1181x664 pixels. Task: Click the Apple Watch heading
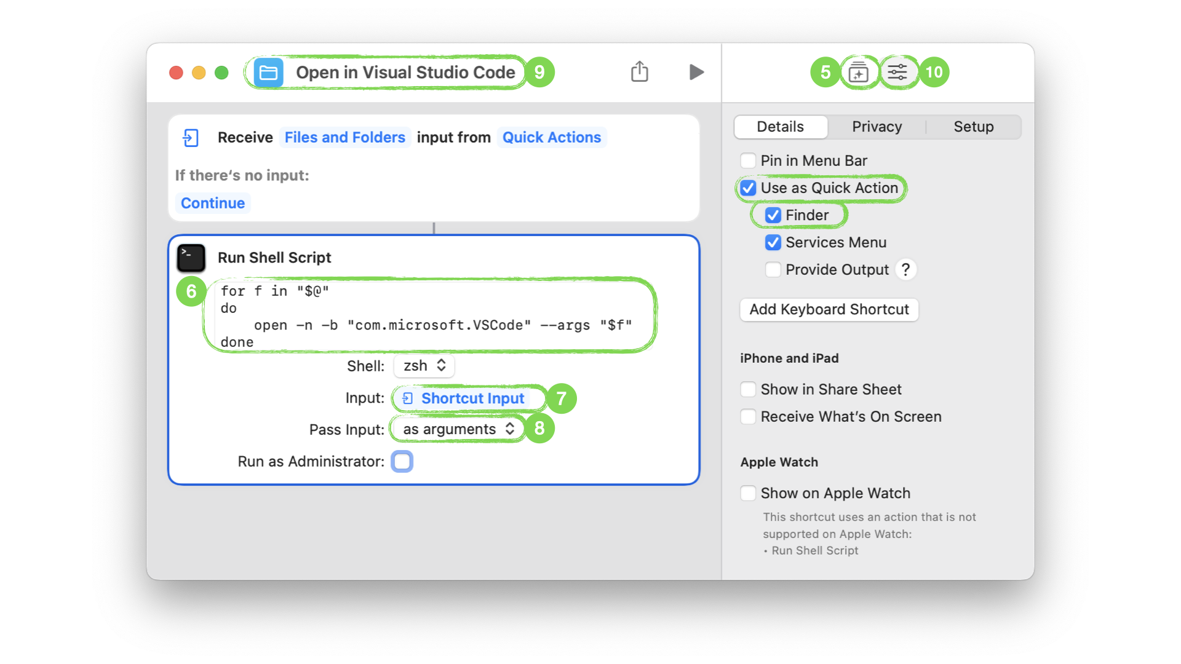(x=779, y=462)
